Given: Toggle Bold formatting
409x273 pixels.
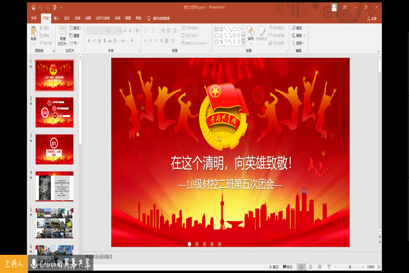Looking at the screenshot, I should (89, 40).
